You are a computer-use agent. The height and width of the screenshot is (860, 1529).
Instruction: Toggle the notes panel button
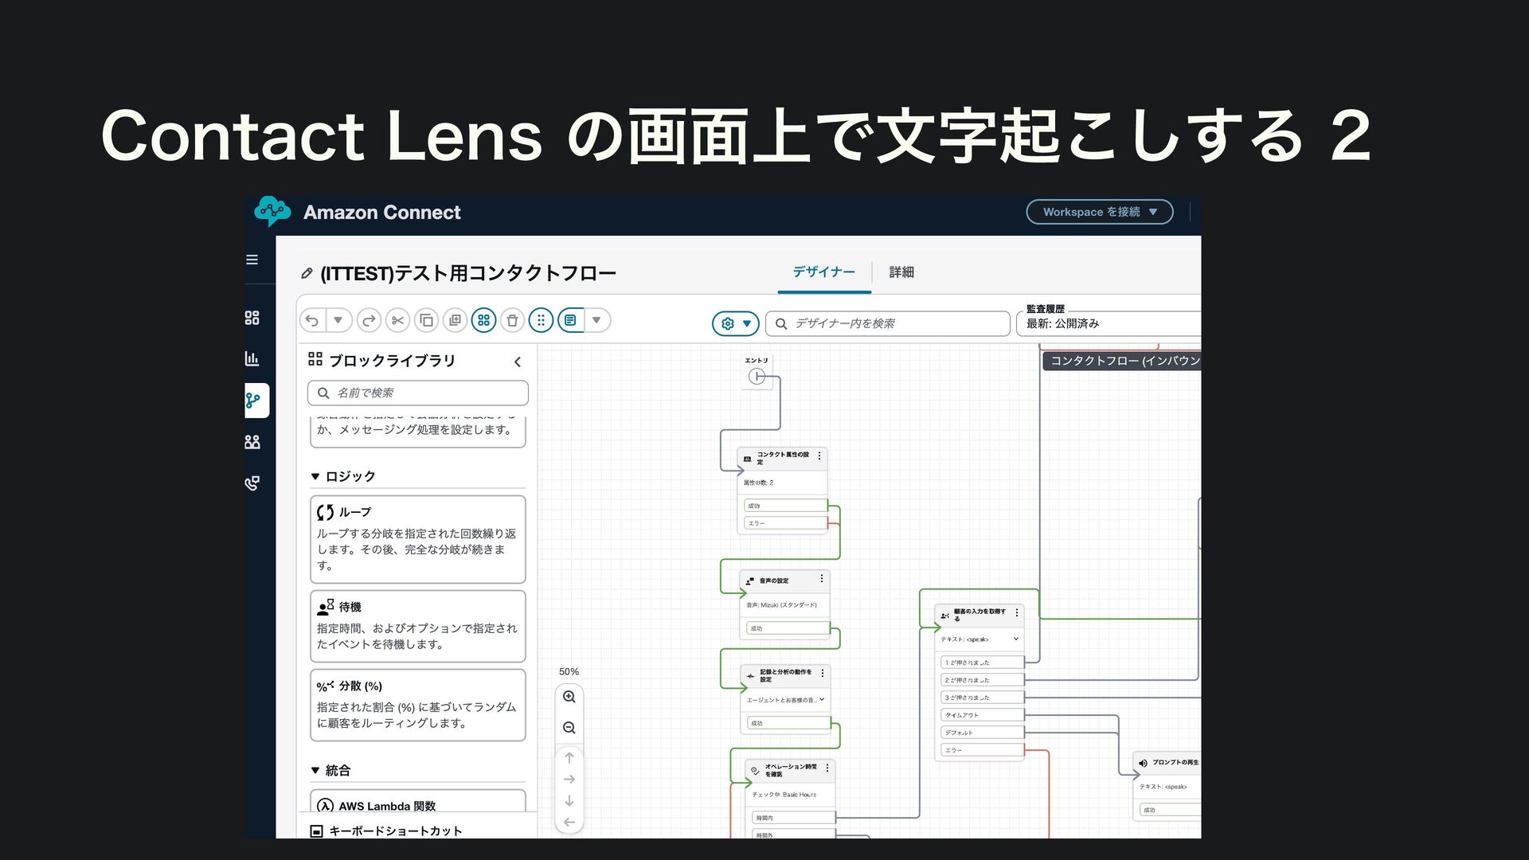pos(570,320)
